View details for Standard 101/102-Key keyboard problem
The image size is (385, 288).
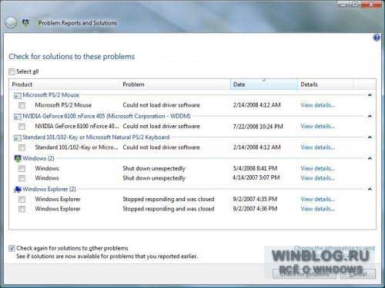[318, 147]
